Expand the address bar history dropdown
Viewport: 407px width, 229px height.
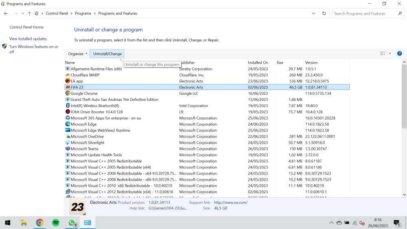click(x=313, y=13)
